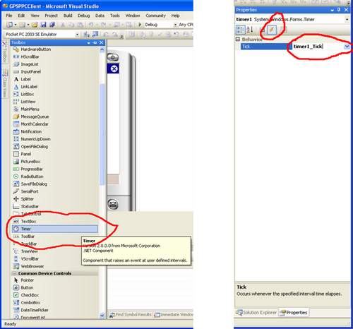Collapse the Behavior category in Properties
Screen dimensions: 353x329
point(238,40)
